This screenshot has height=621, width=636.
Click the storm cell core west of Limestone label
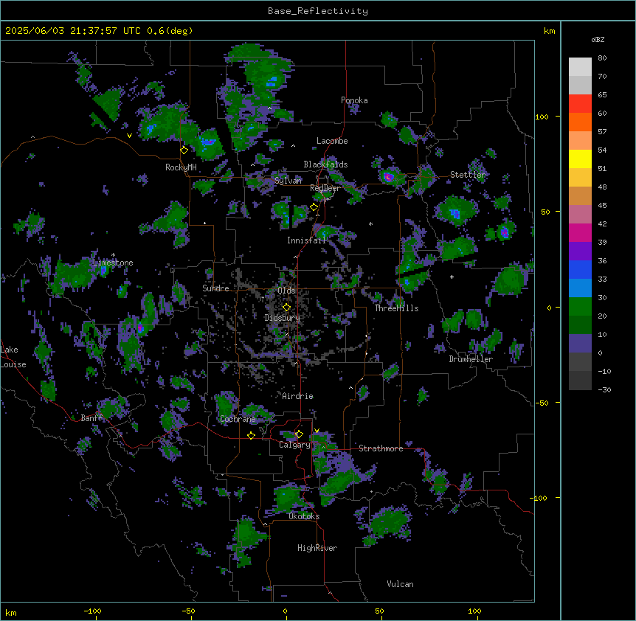(x=76, y=275)
